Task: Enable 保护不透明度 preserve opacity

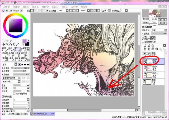Action: [x=143, y=37]
